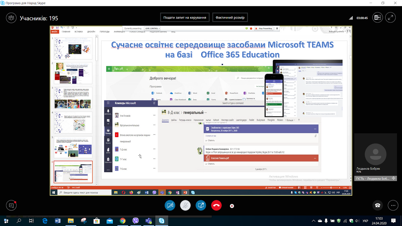Open ПЕРЕХОДЫ ribbon tab
Screen dimensions: 402x226
[x=105, y=32]
